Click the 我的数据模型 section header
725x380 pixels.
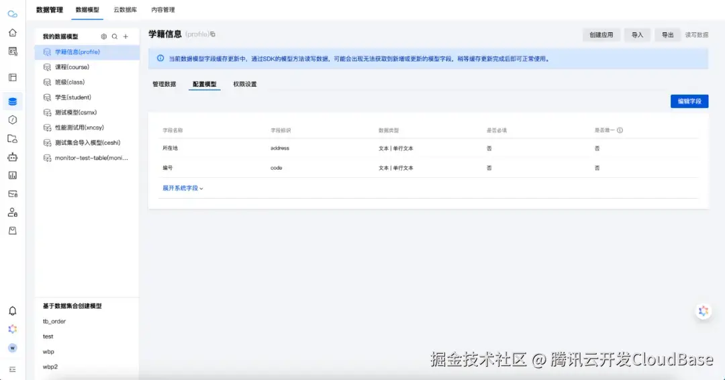tap(60, 36)
